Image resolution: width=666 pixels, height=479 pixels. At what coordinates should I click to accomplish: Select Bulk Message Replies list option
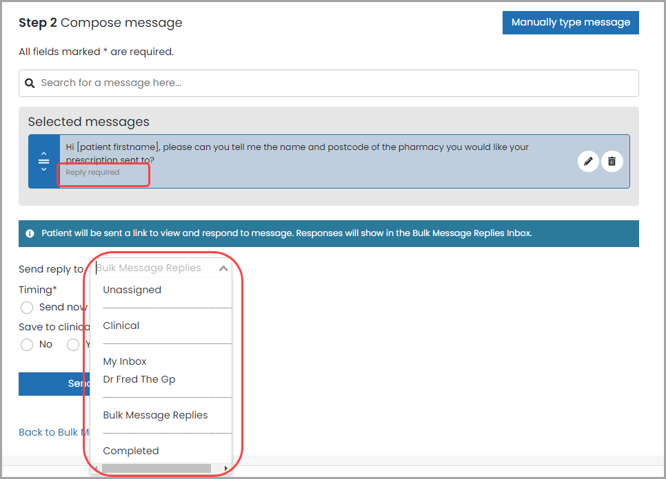pos(155,415)
